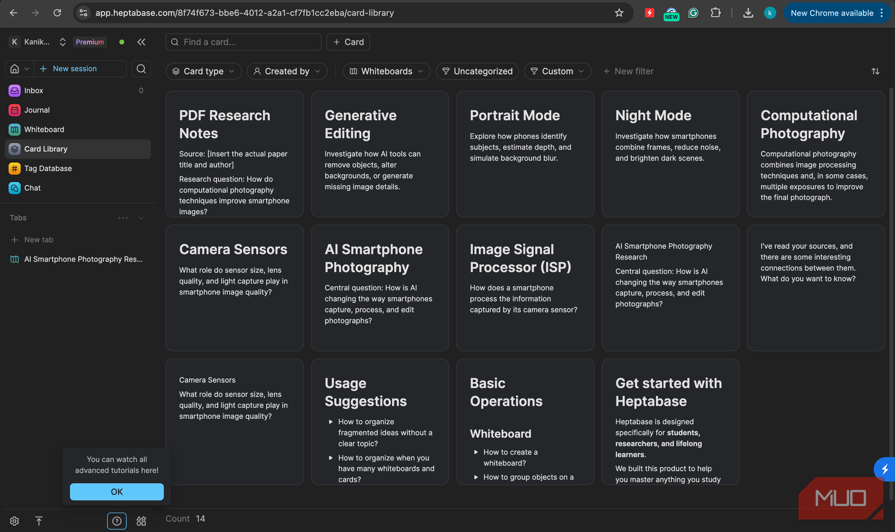Open Chrome downloads icon
The height and width of the screenshot is (532, 895).
748,13
